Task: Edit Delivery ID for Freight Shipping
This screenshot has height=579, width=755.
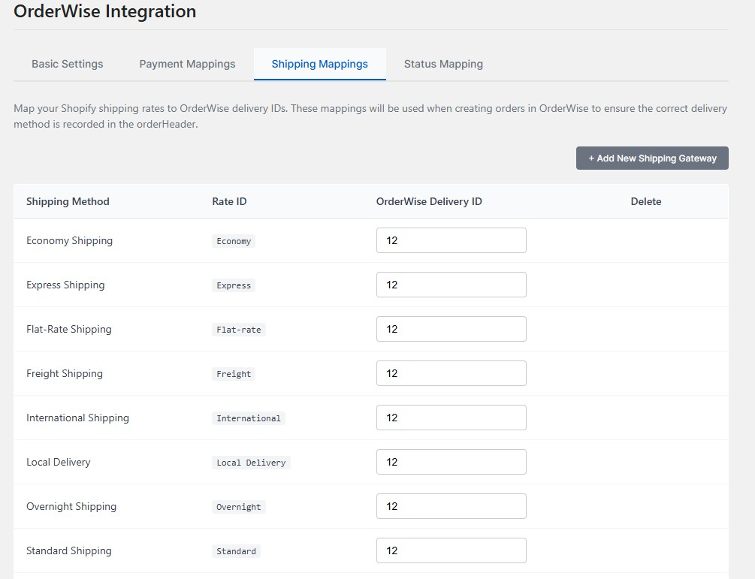Action: 451,373
